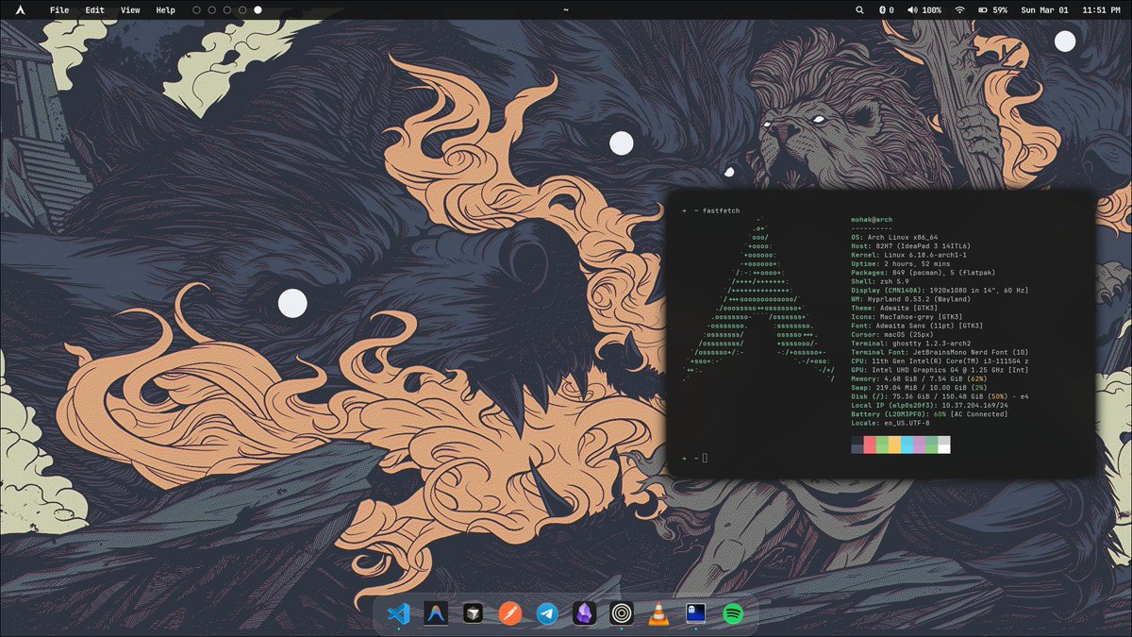
Task: Launch Spotify from the dock
Action: (733, 613)
